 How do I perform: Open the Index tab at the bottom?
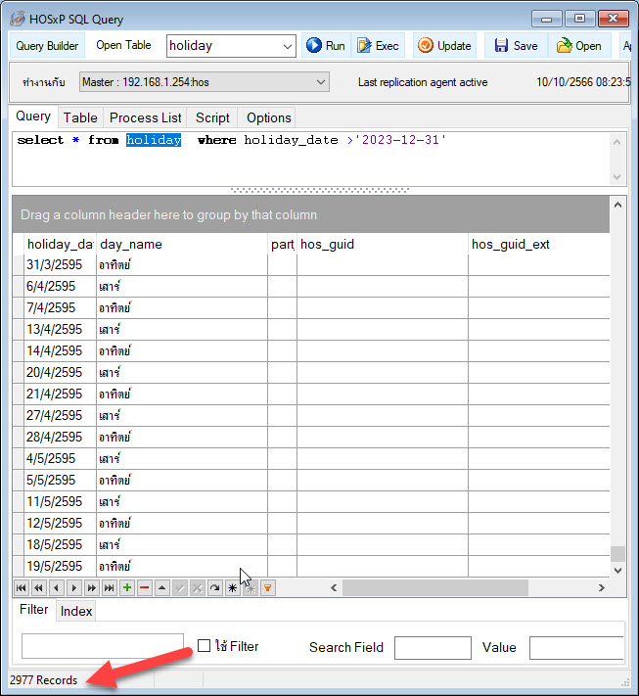pyautogui.click(x=76, y=611)
